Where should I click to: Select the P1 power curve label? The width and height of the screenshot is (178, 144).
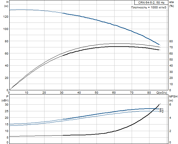[x=161, y=109]
